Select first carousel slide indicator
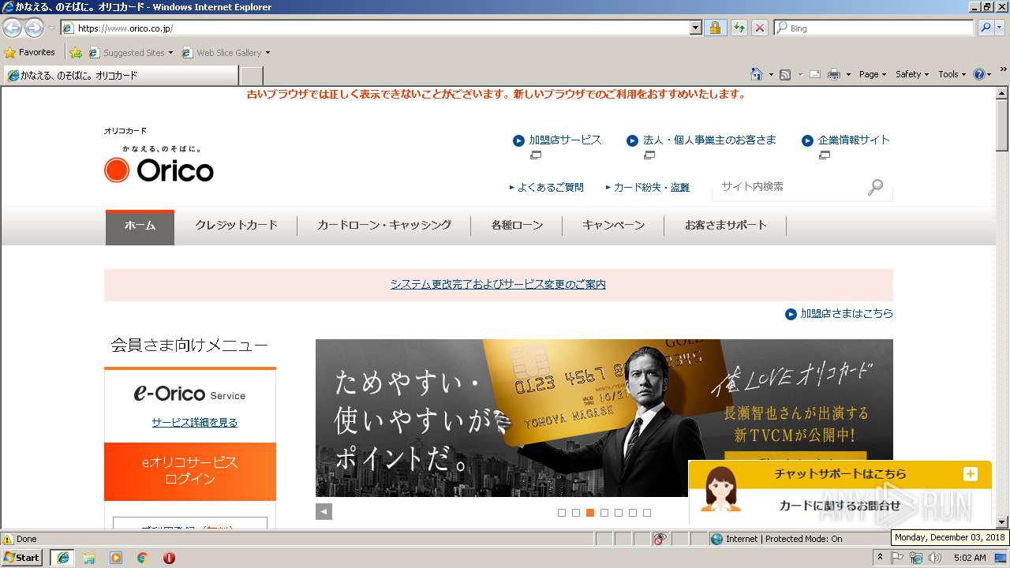 (x=562, y=513)
